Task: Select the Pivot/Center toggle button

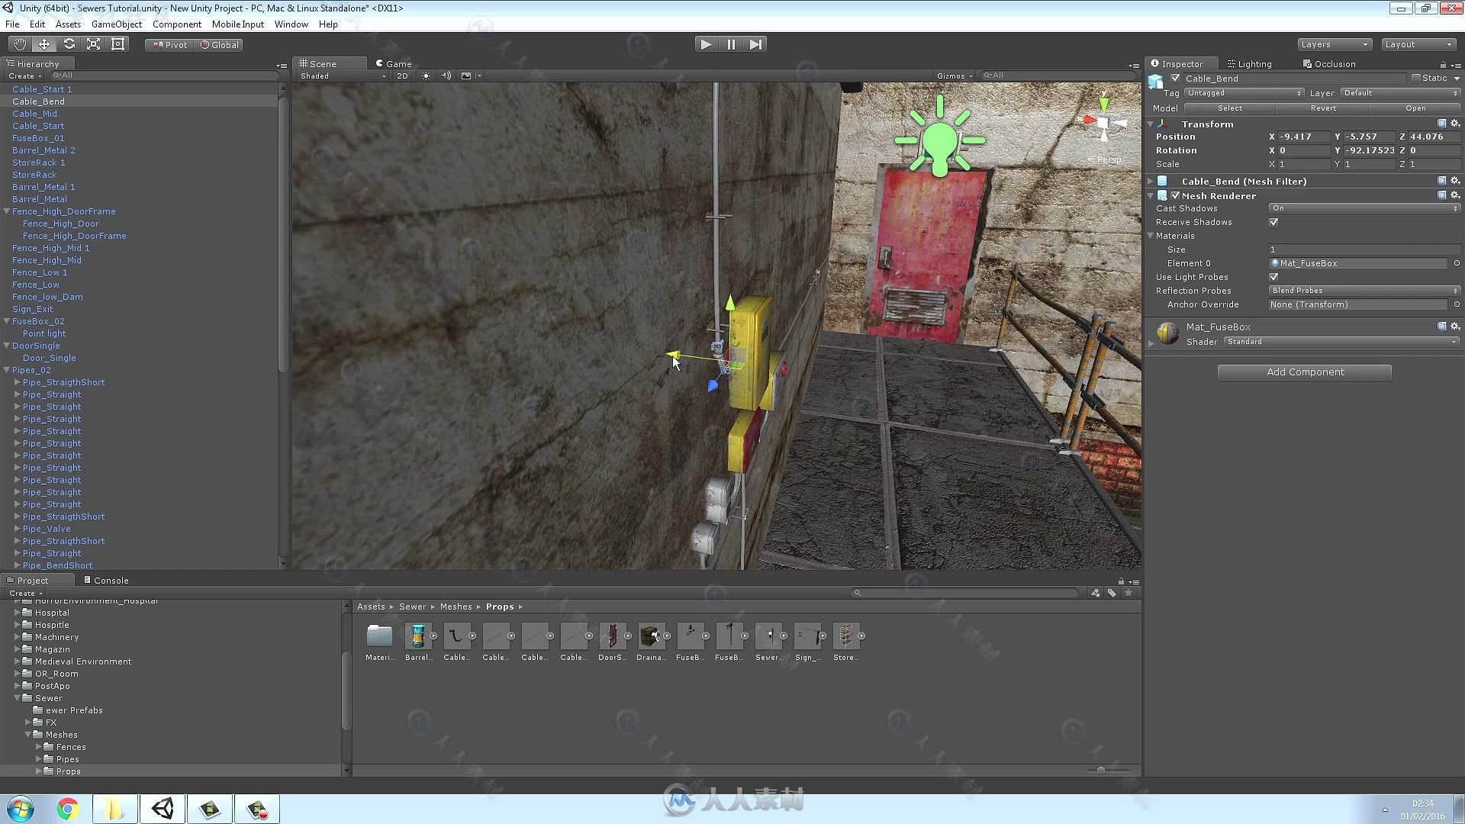Action: click(168, 44)
